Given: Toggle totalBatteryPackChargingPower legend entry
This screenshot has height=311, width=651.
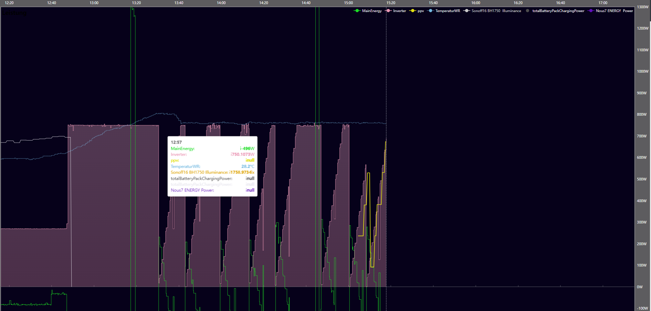Looking at the screenshot, I should [x=555, y=11].
